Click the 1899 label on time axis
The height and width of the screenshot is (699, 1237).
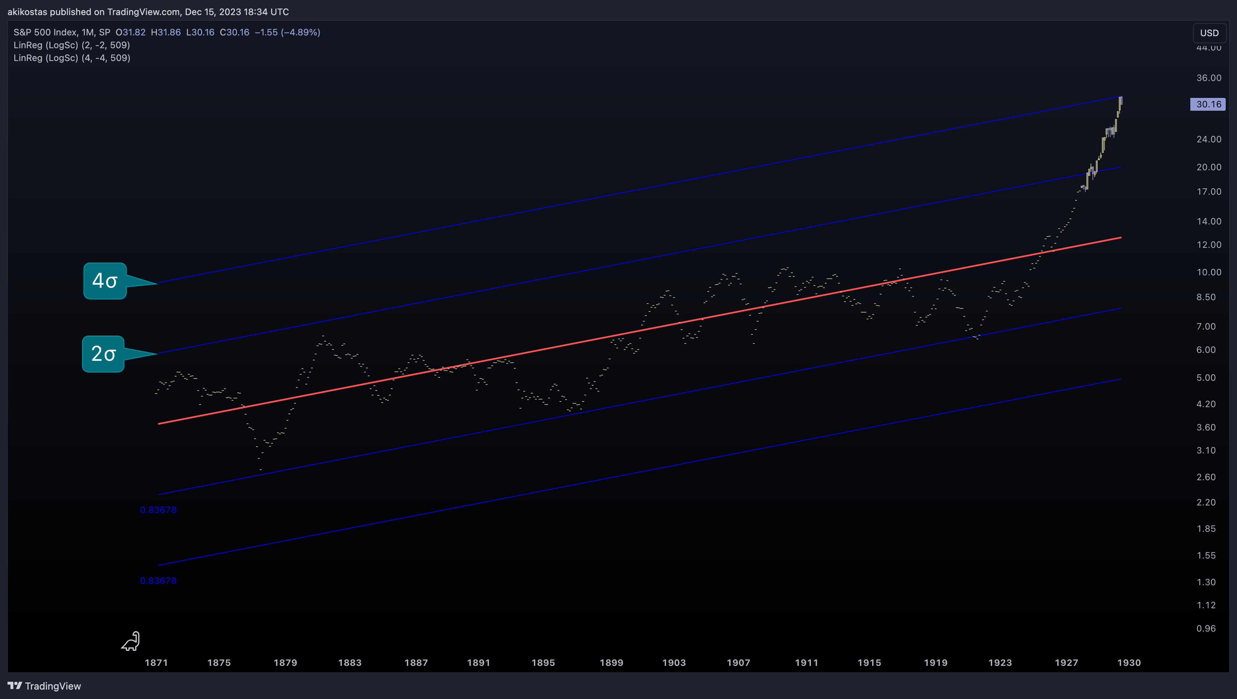[611, 662]
